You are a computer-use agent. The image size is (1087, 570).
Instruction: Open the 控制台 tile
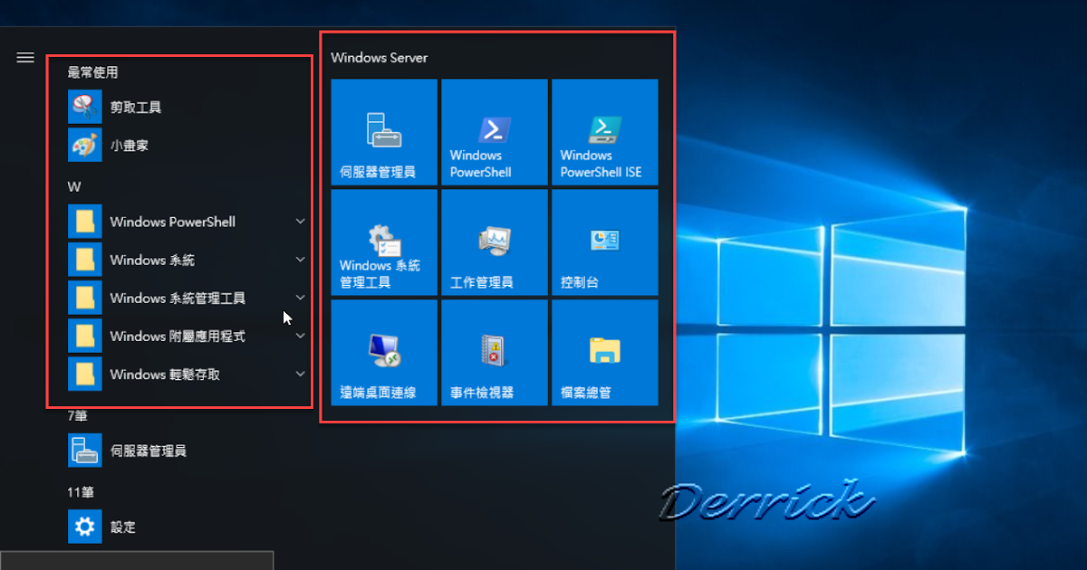coord(605,242)
